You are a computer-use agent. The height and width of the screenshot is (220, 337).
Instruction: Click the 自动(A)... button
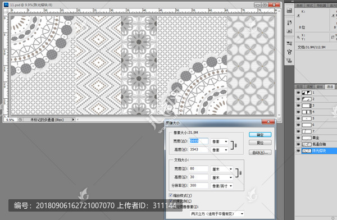pyautogui.click(x=260, y=153)
